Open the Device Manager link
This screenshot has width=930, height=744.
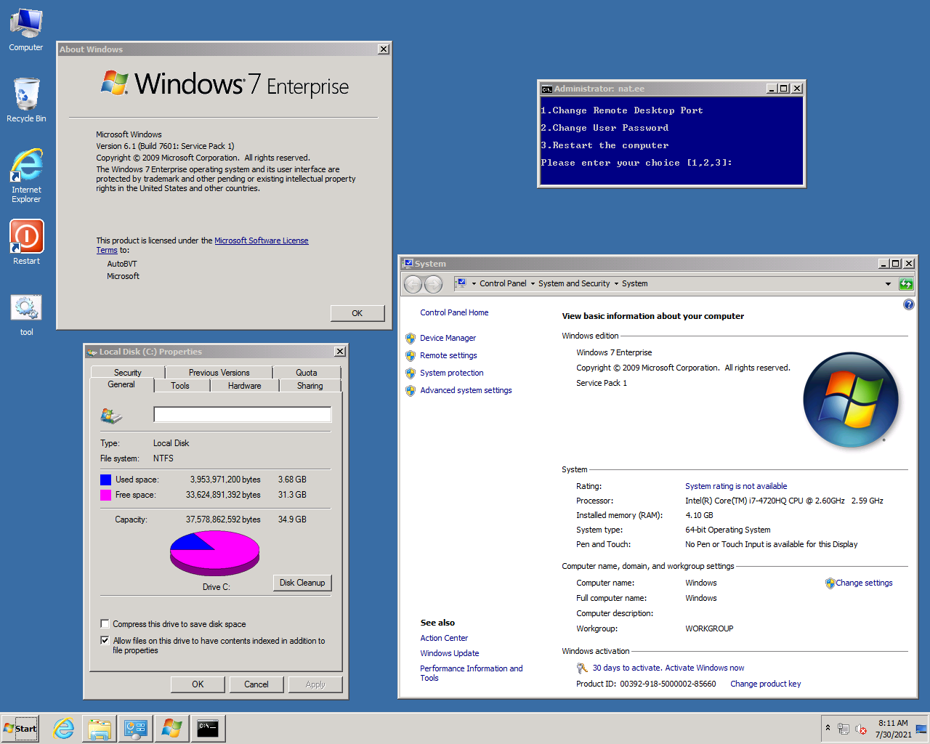(448, 338)
